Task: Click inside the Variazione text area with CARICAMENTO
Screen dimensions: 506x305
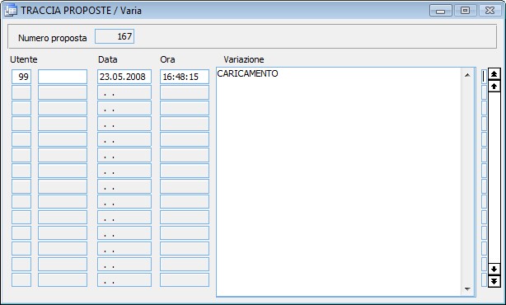Action: (x=339, y=181)
